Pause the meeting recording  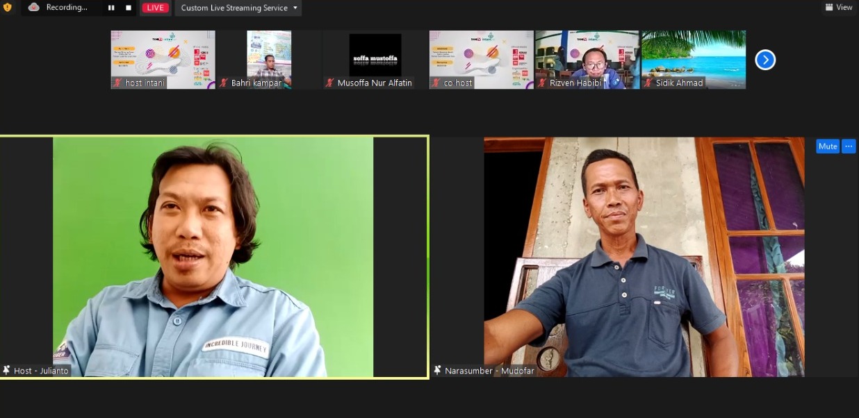pyautogui.click(x=111, y=8)
